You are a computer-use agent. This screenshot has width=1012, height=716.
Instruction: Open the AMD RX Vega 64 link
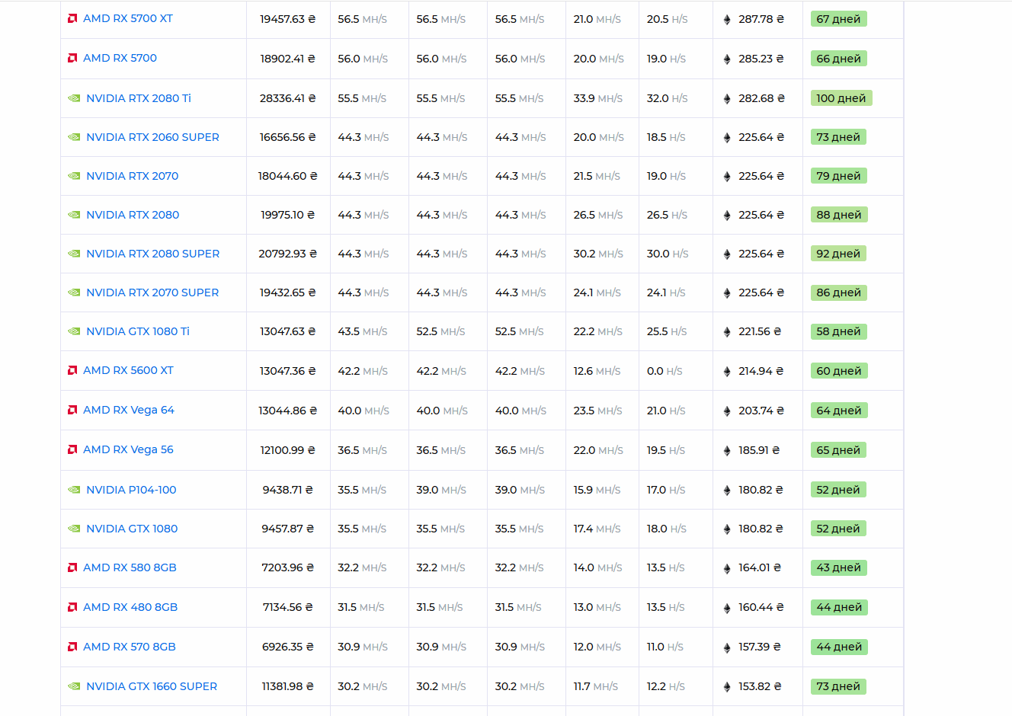(x=129, y=410)
